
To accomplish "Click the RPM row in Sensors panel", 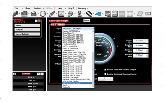I will click(x=28, y=77).
